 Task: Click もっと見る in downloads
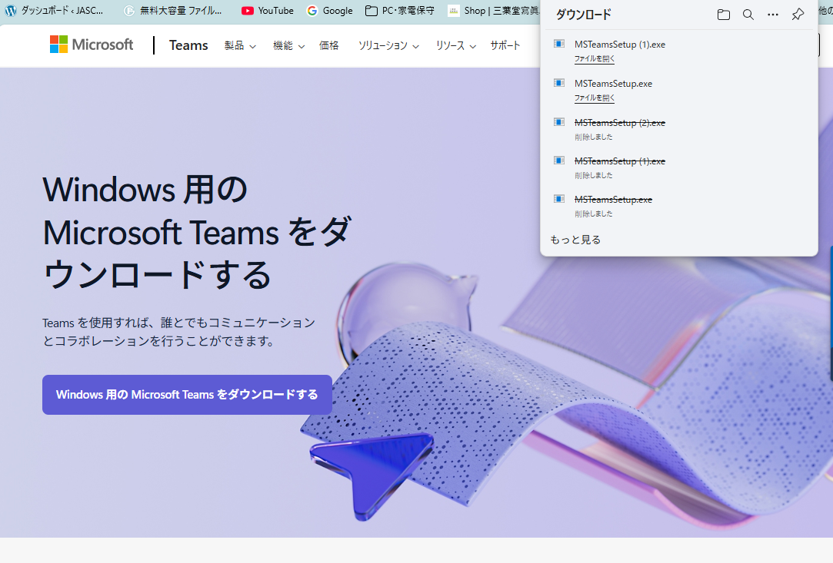tap(575, 240)
